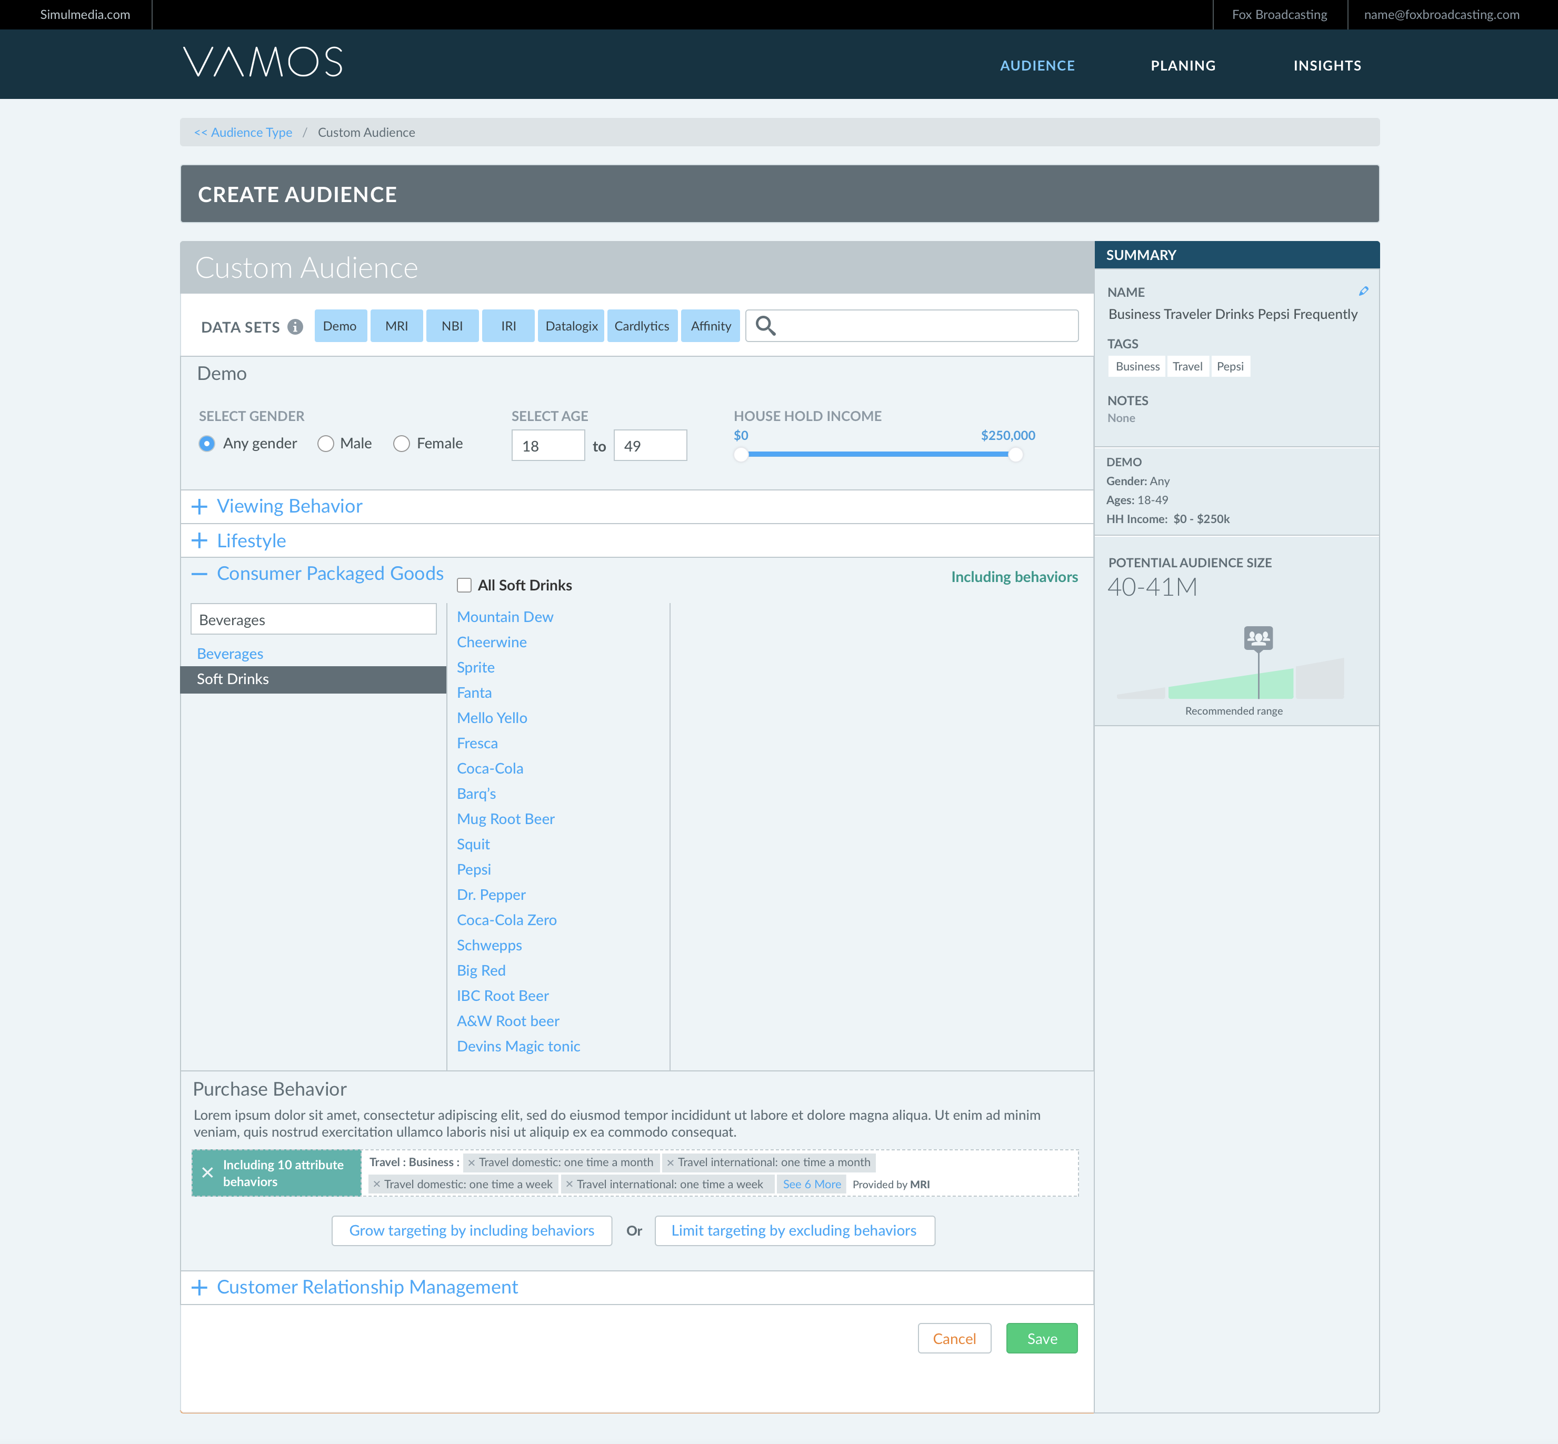Select Sprite from the list

point(475,667)
